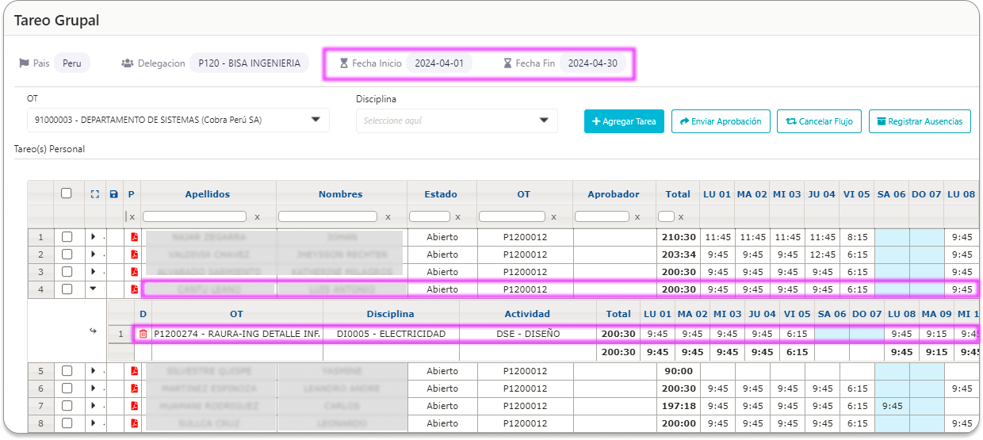Click the 210:30 total cell
Image resolution: width=983 pixels, height=440 pixels.
tap(678, 237)
